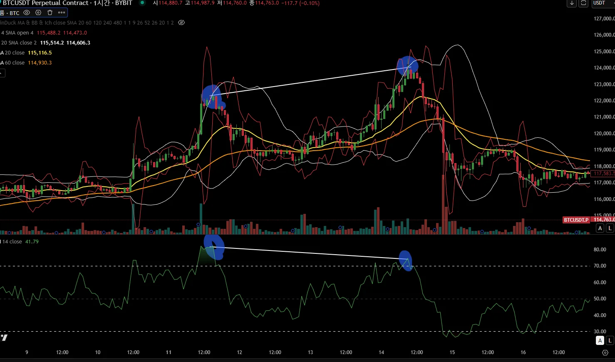Click the TradingView logo at bottom left
Viewport: 615px width, 362px height.
click(4, 337)
